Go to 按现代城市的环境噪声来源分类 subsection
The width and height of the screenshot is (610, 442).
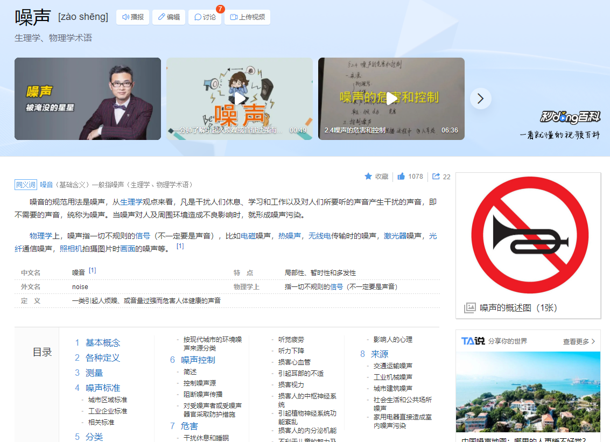(x=213, y=343)
